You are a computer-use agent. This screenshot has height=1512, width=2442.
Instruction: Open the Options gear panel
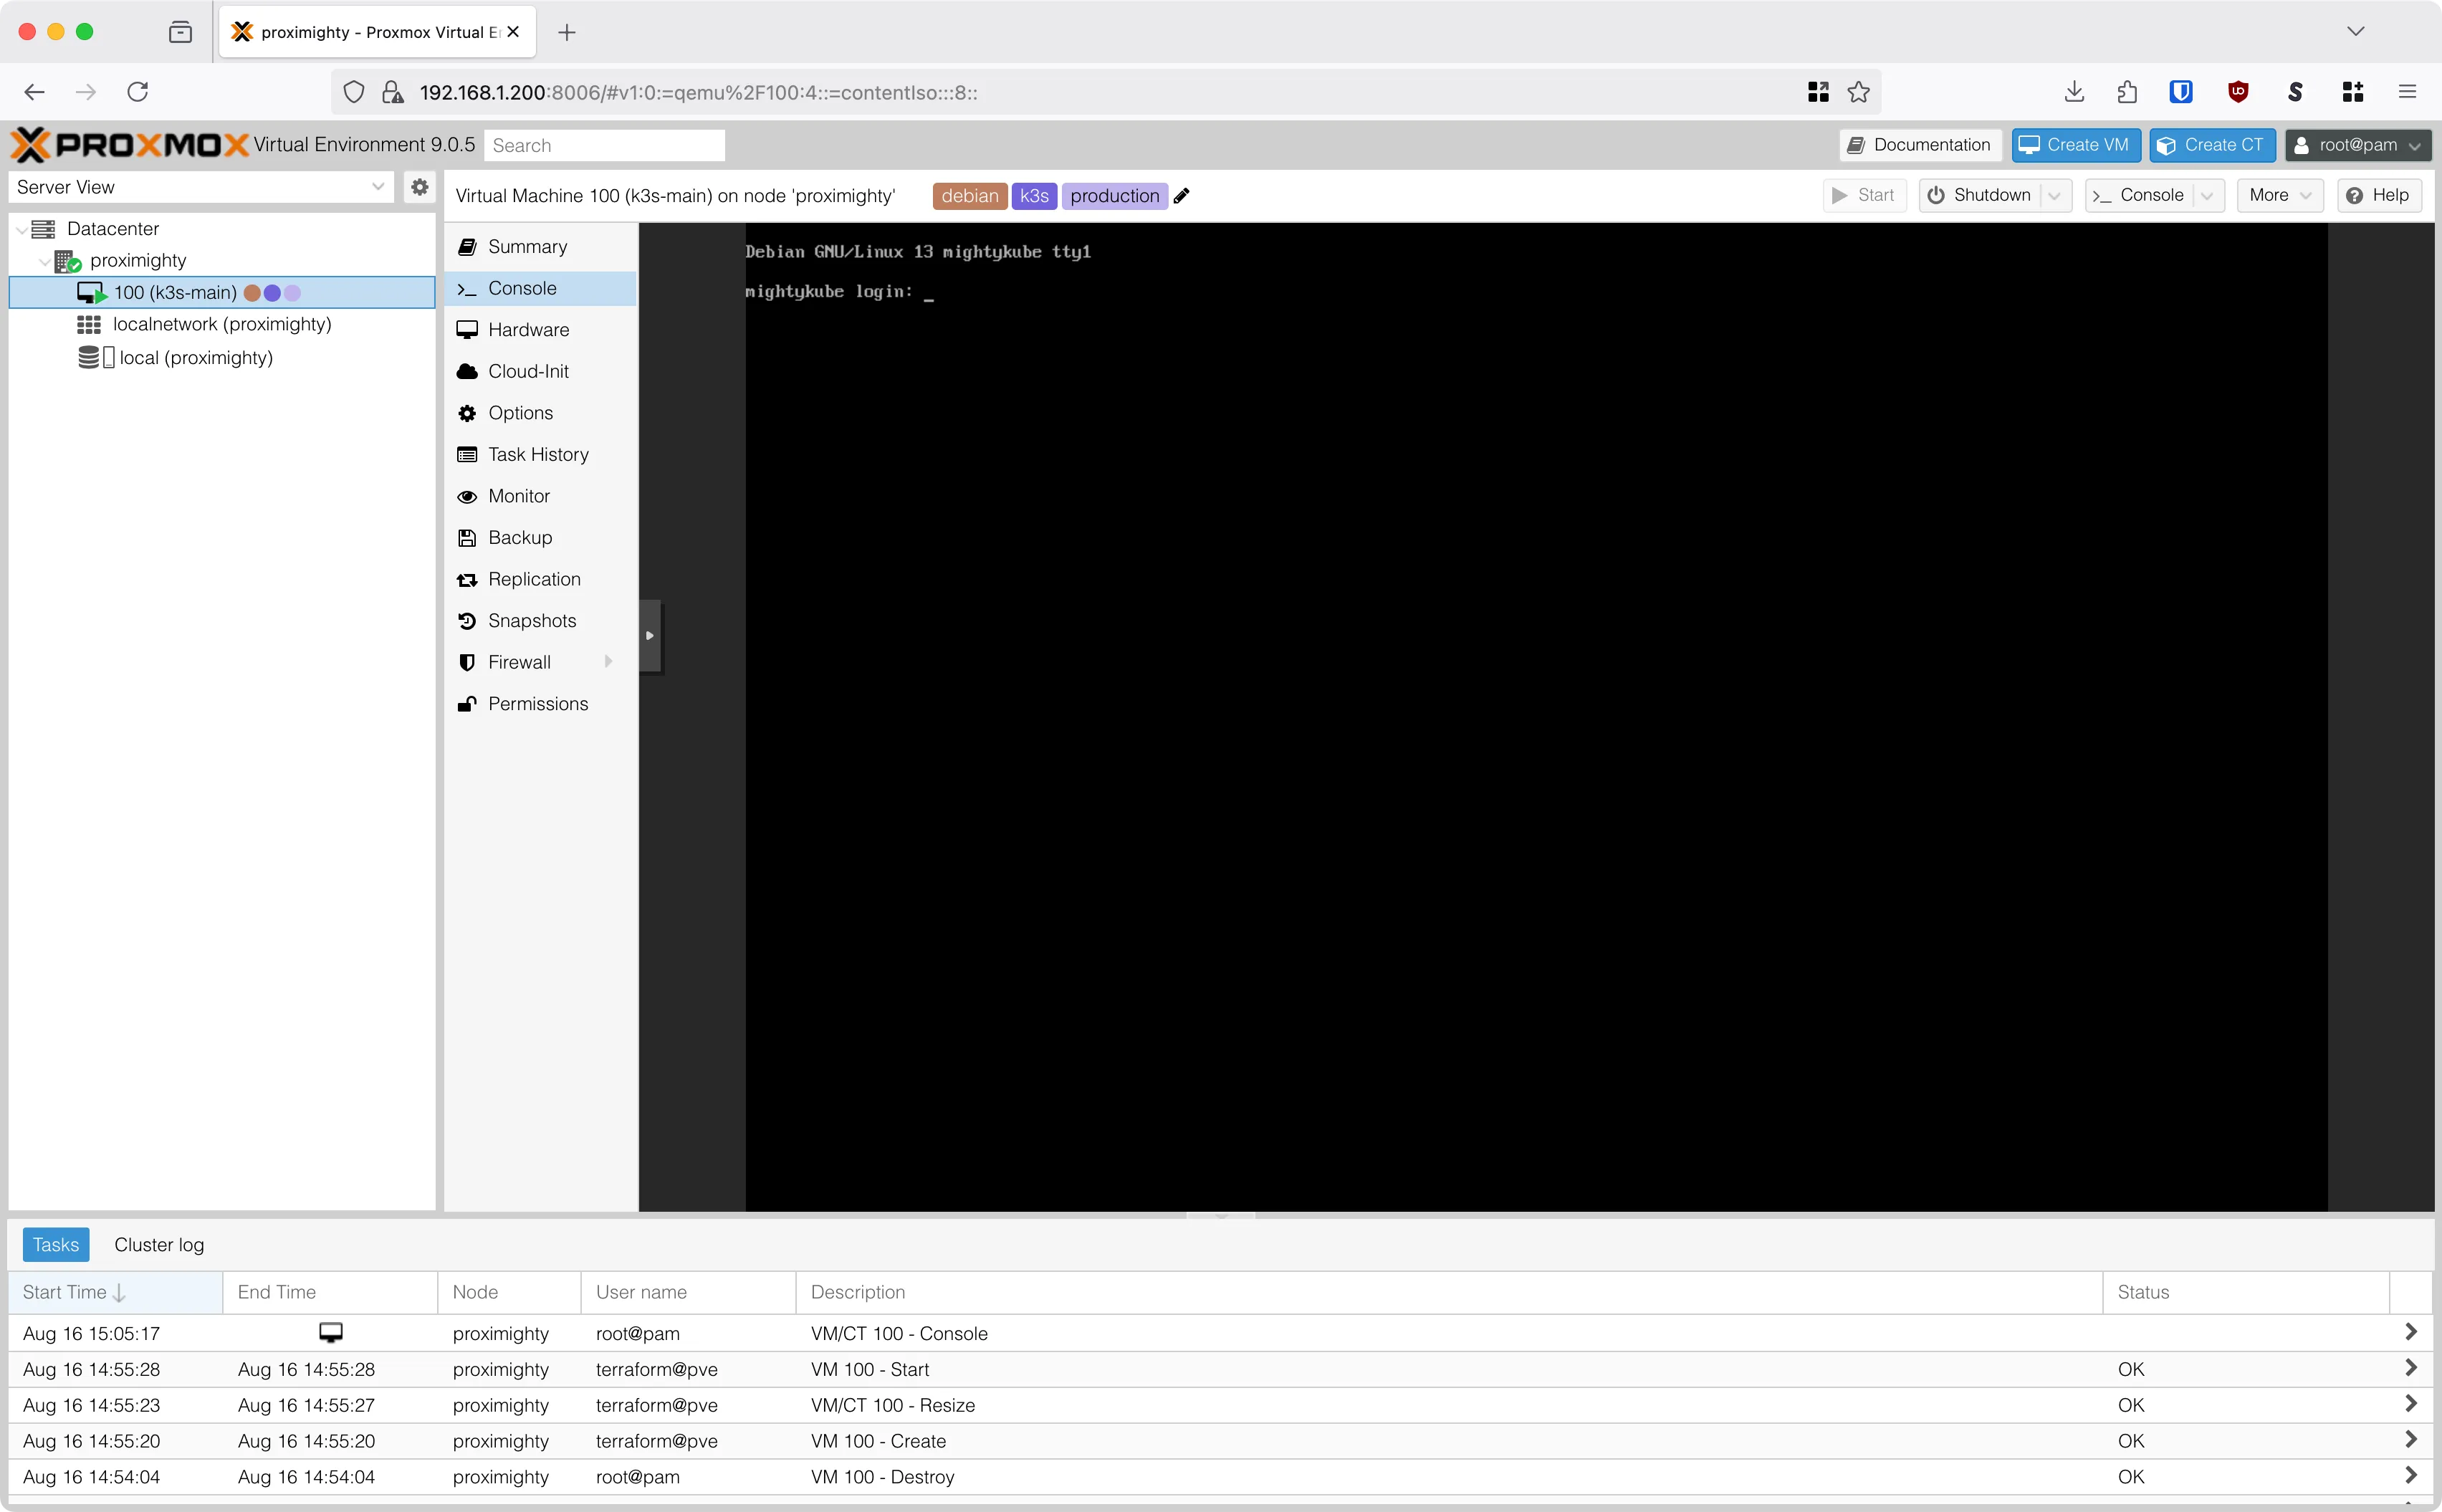(521, 412)
